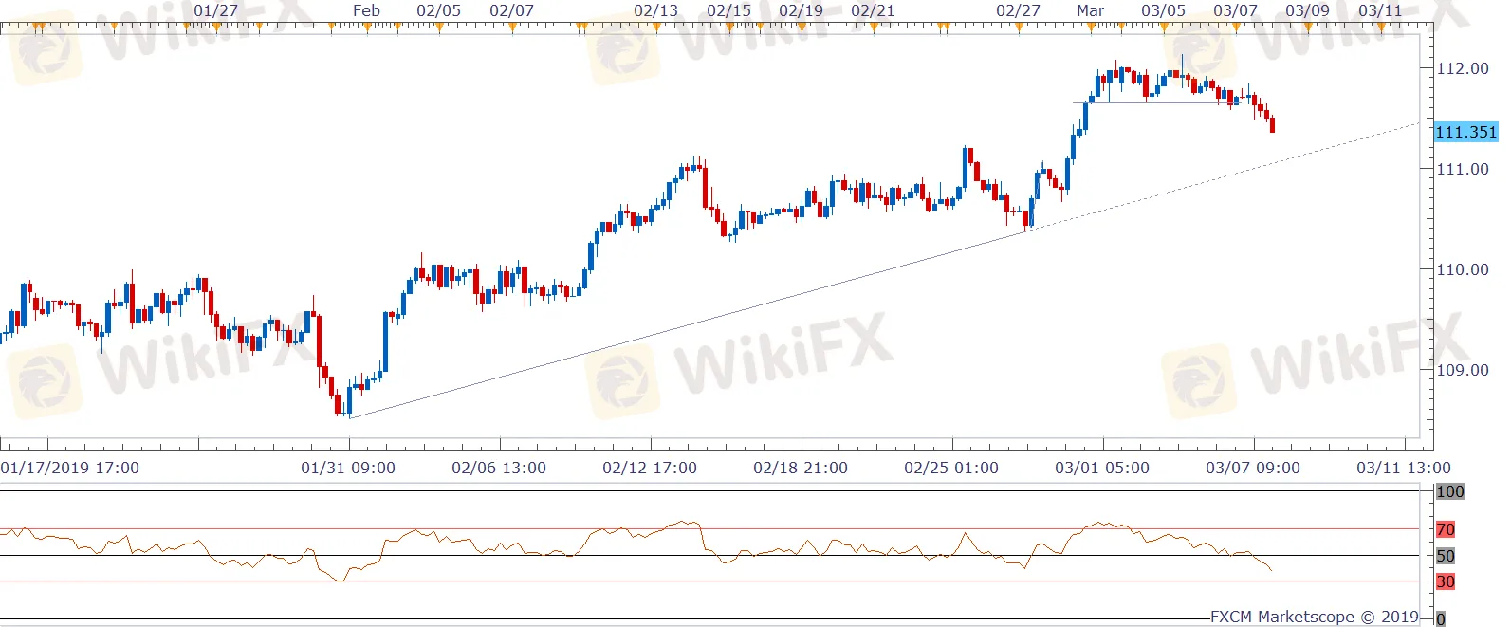The height and width of the screenshot is (627, 1511).
Task: Click the 02/19 date label
Action: click(802, 10)
